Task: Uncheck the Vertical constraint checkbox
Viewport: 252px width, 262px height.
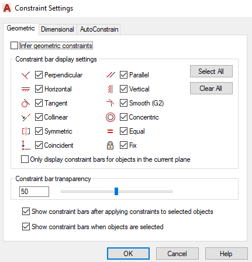Action: coord(123,89)
